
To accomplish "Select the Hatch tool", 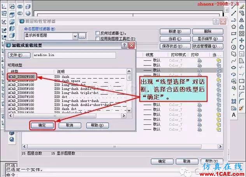I will pyautogui.click(x=234, y=101).
